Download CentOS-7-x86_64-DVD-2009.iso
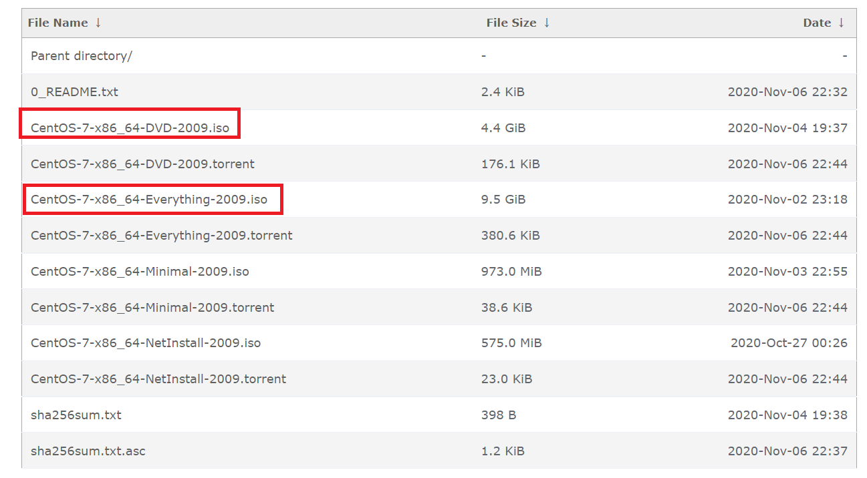867x478 pixels. 130,128
